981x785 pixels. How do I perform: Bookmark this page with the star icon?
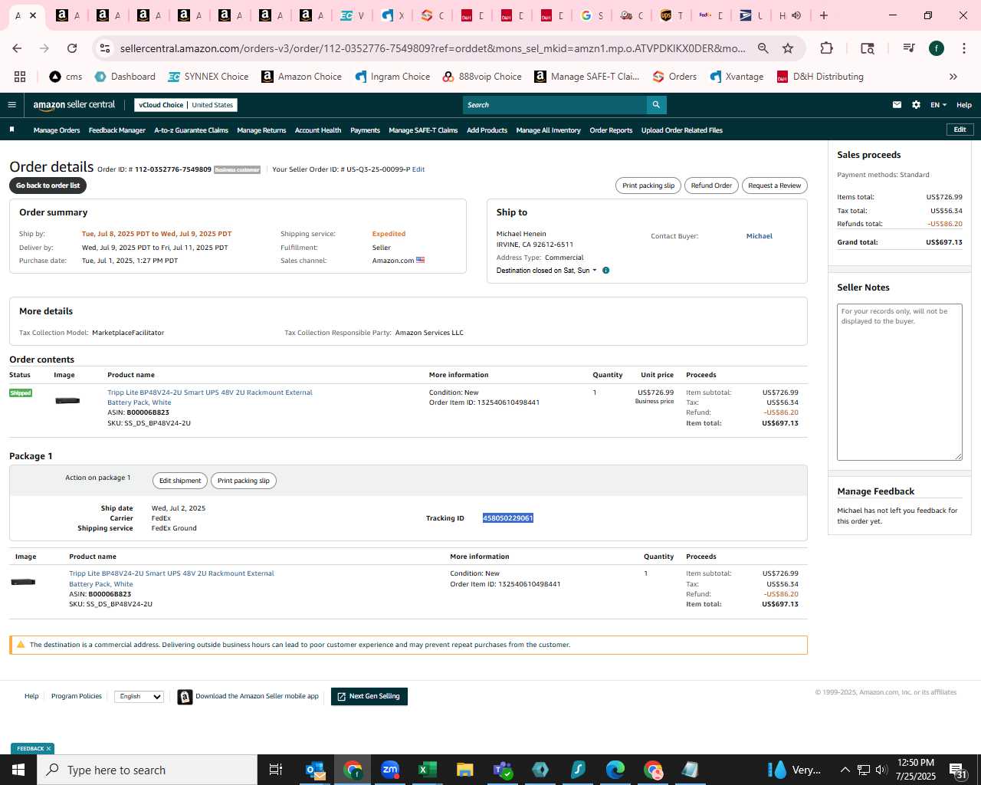(x=788, y=48)
